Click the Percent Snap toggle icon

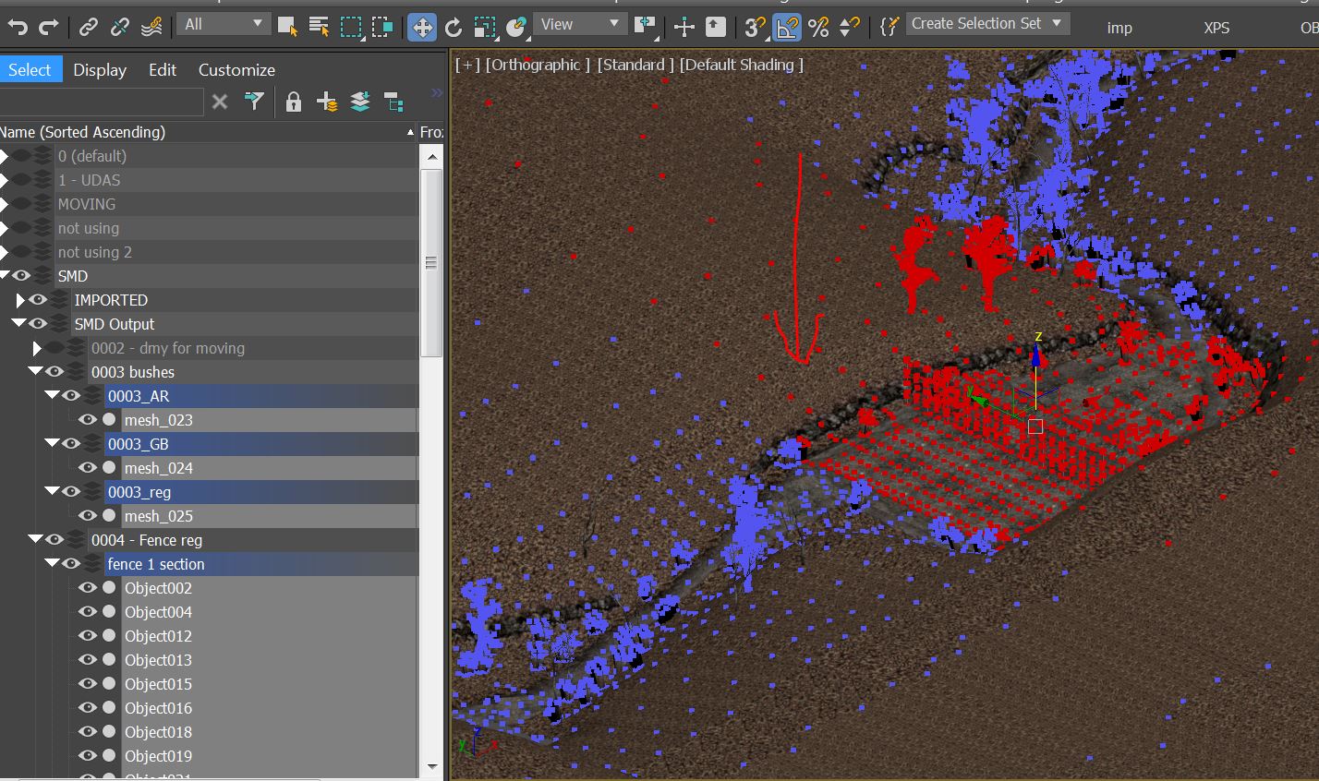817,27
